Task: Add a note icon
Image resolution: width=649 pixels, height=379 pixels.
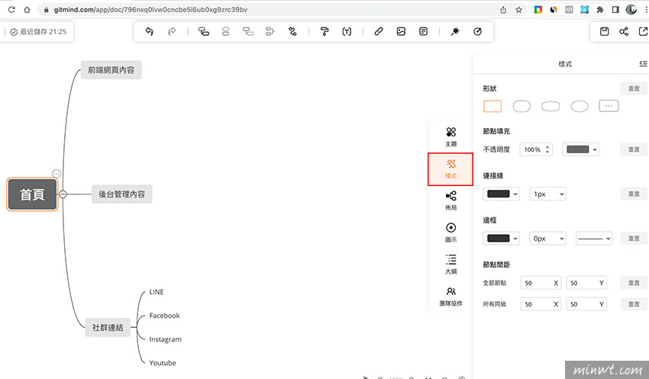Action: pyautogui.click(x=423, y=31)
